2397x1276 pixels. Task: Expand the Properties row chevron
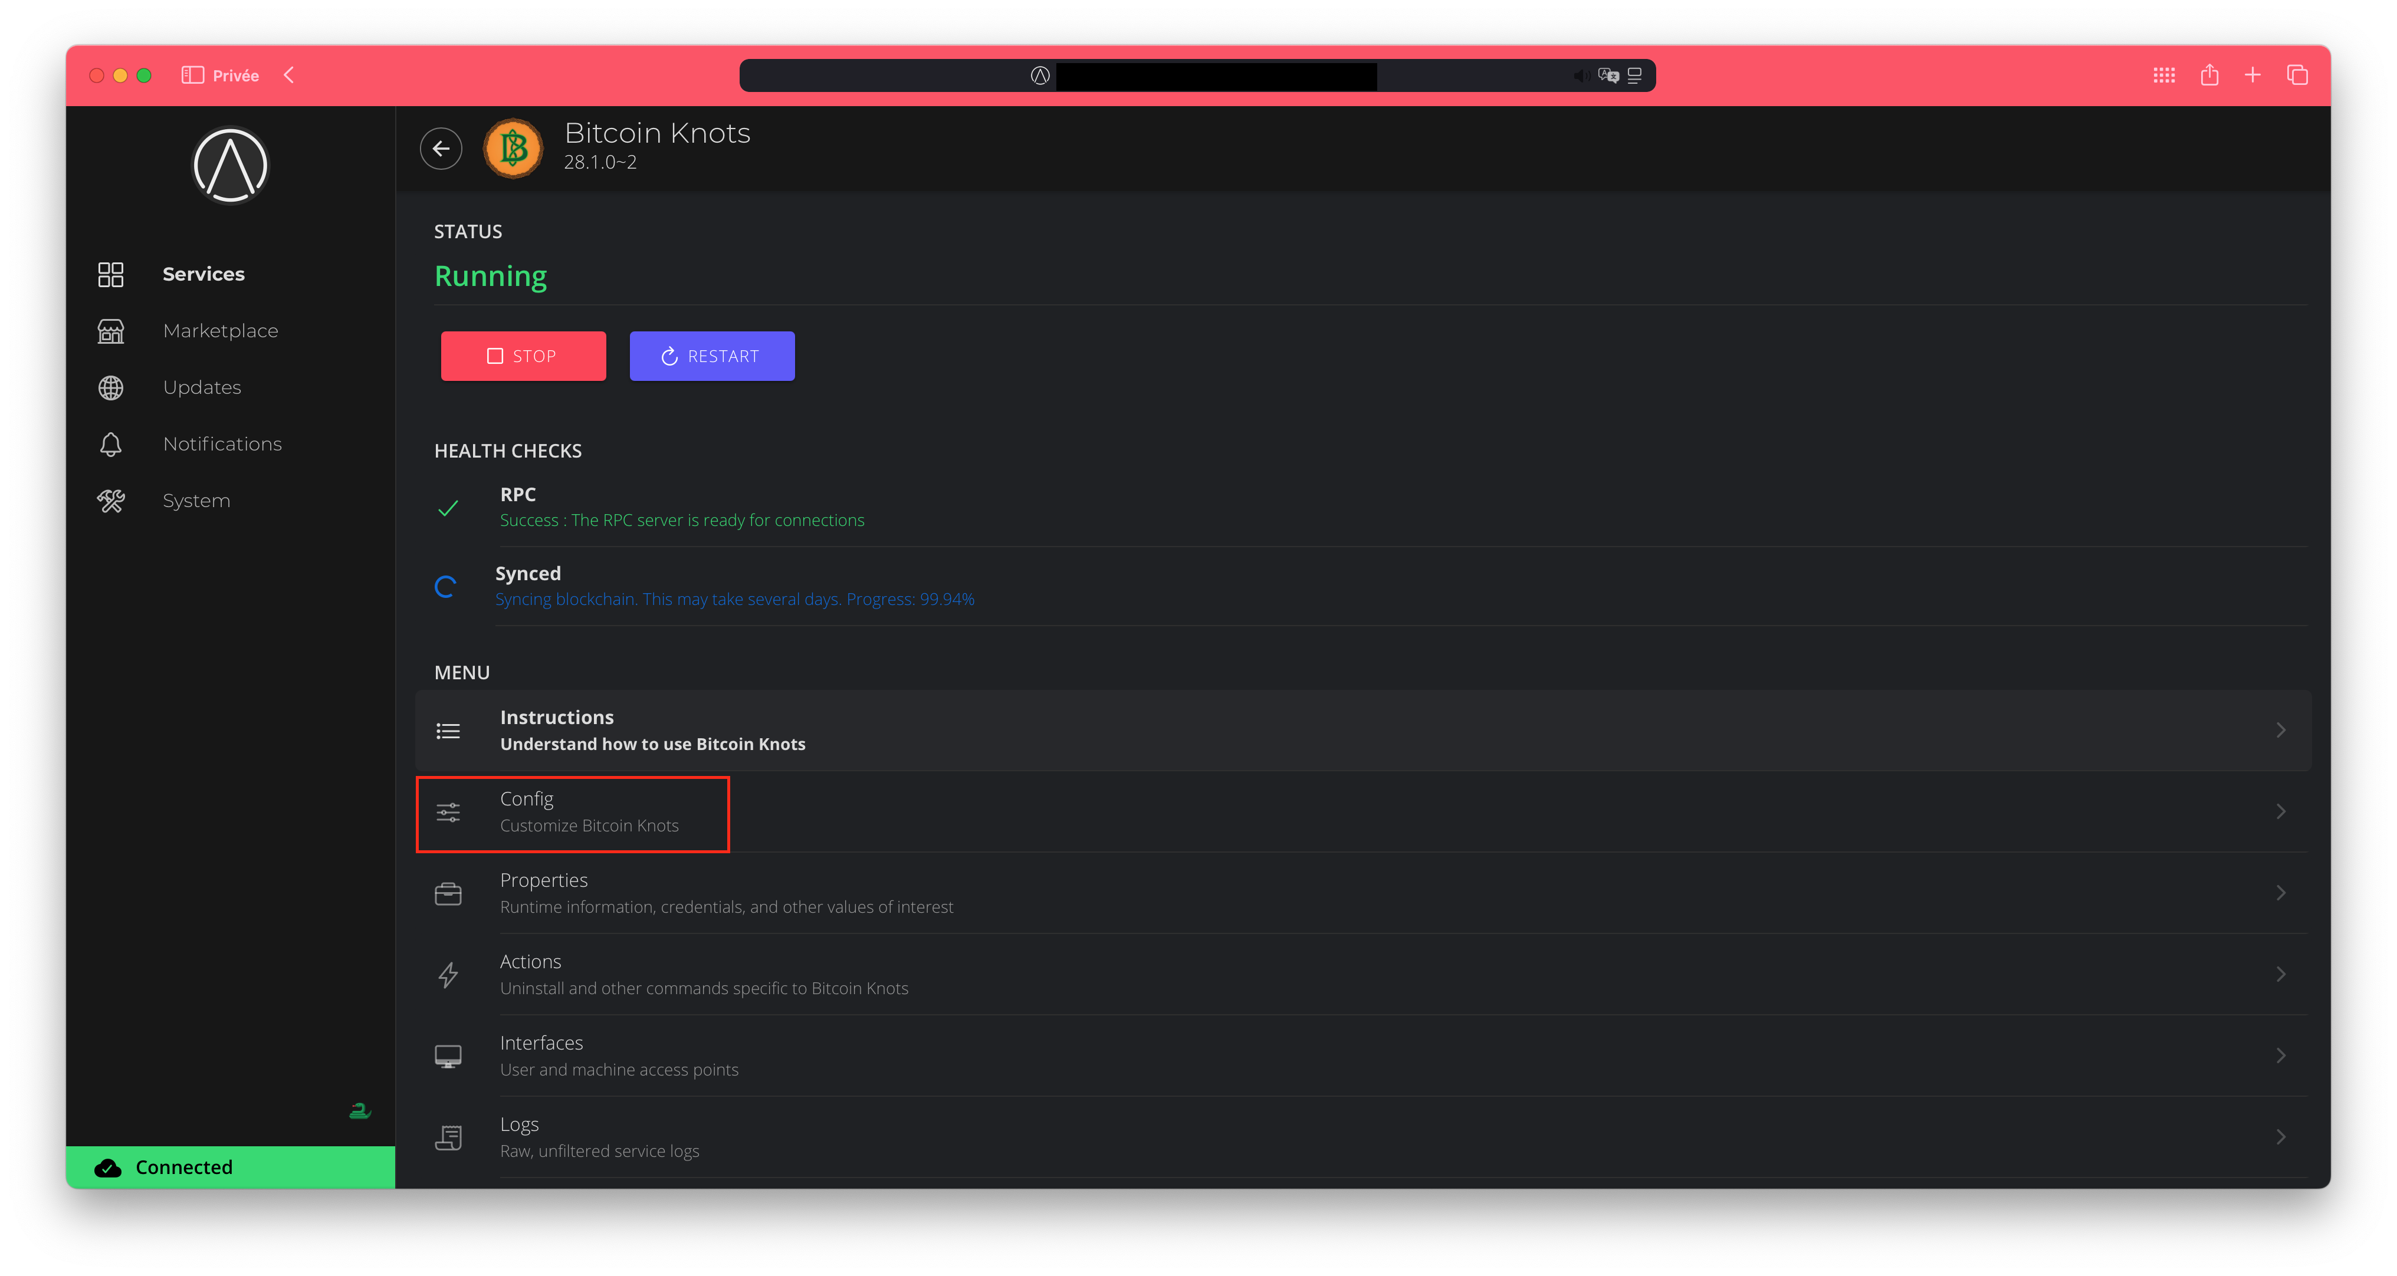click(x=2280, y=893)
